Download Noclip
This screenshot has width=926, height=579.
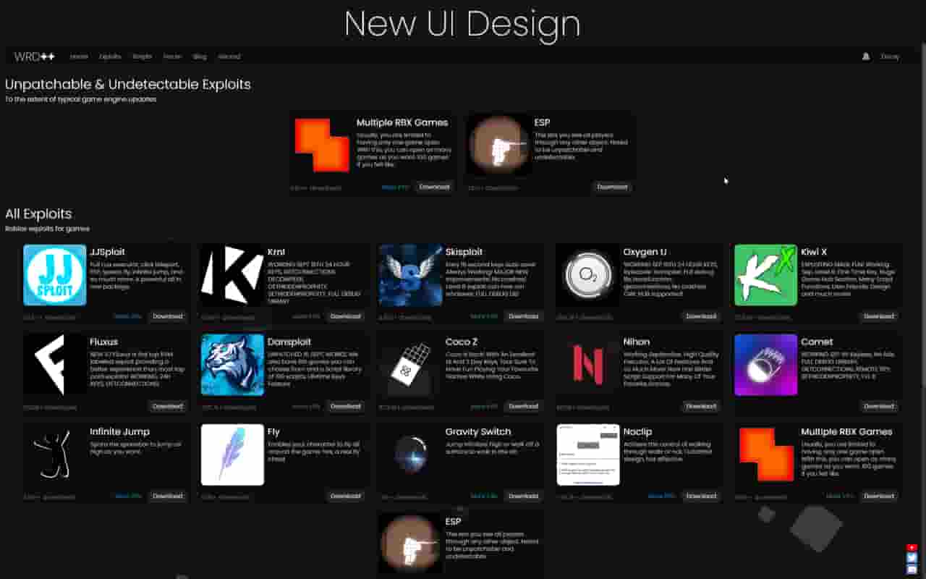click(x=701, y=496)
